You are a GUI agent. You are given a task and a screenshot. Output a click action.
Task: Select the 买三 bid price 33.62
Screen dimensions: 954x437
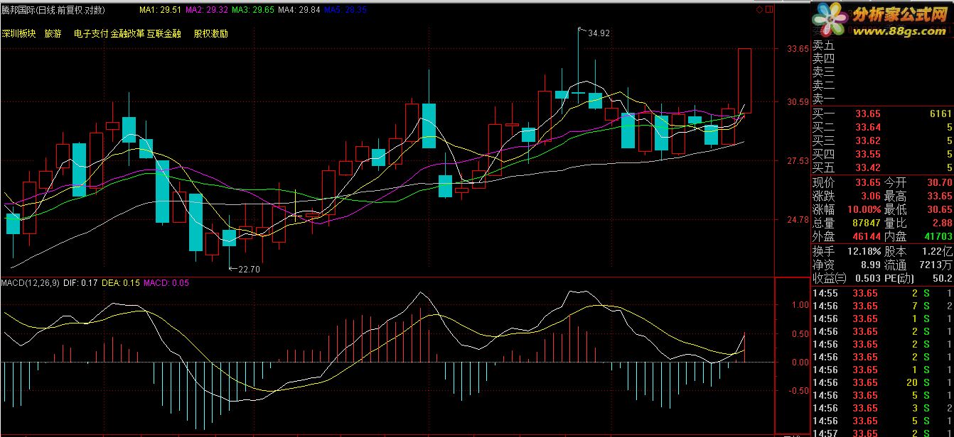pos(868,141)
